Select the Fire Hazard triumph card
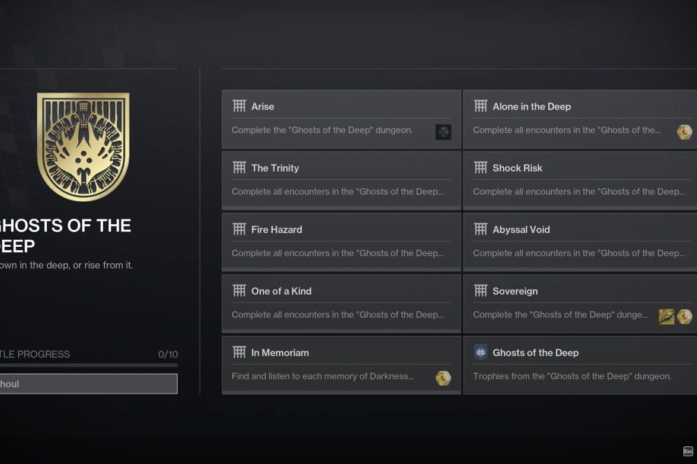Viewport: 697px width, 464px height. tap(341, 242)
